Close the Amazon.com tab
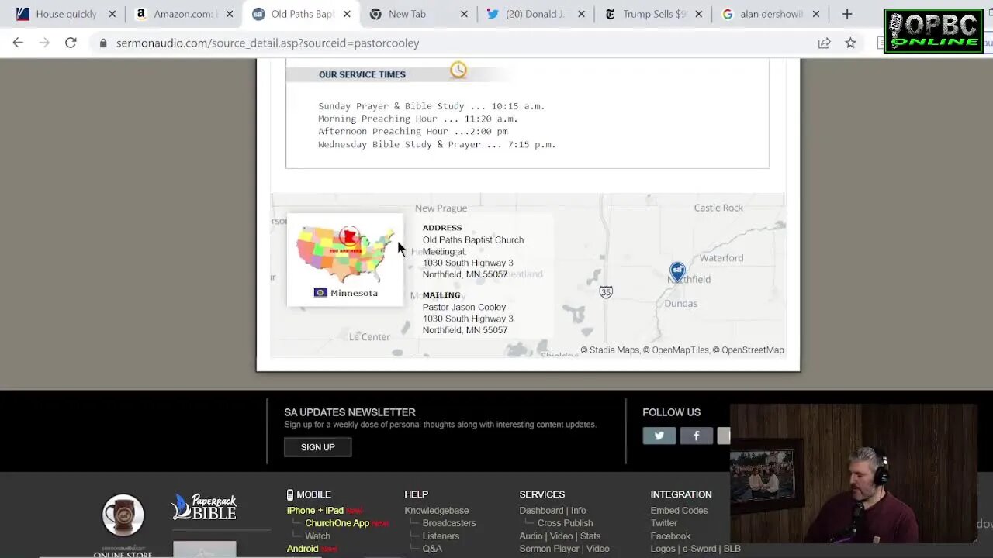 [x=229, y=14]
